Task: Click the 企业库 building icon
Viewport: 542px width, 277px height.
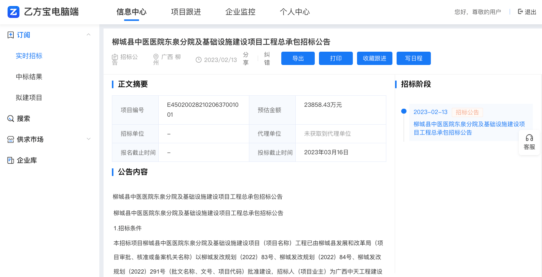Action: tap(11, 160)
